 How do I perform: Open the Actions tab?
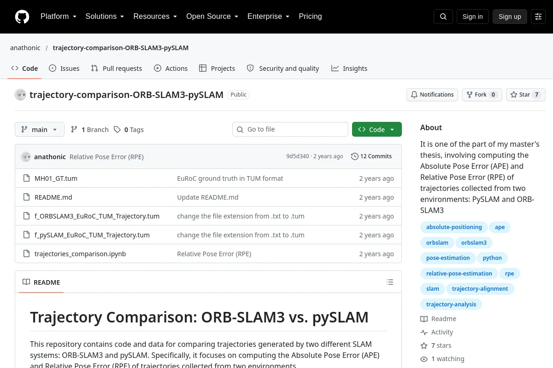click(x=171, y=68)
